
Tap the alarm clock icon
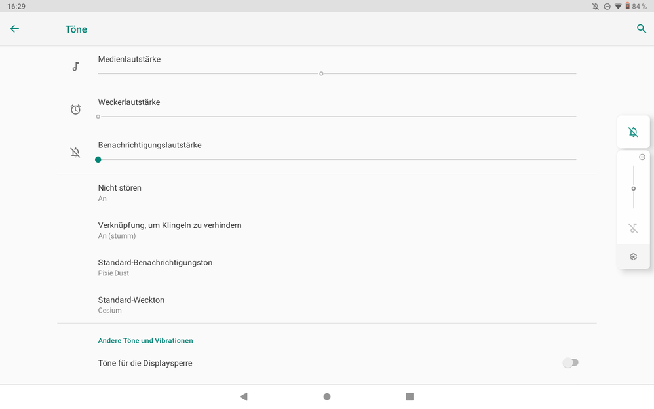pos(75,109)
